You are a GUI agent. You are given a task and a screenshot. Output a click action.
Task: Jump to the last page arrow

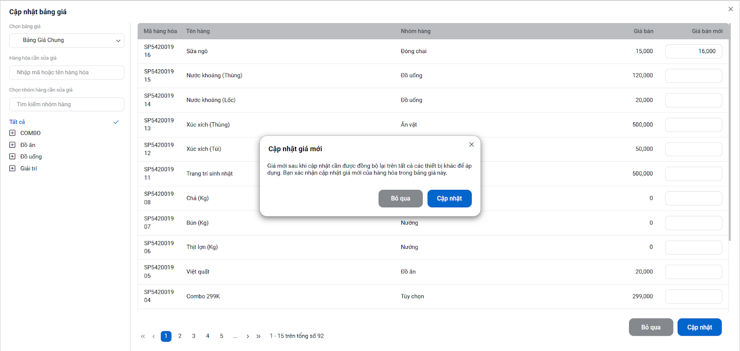pos(259,336)
